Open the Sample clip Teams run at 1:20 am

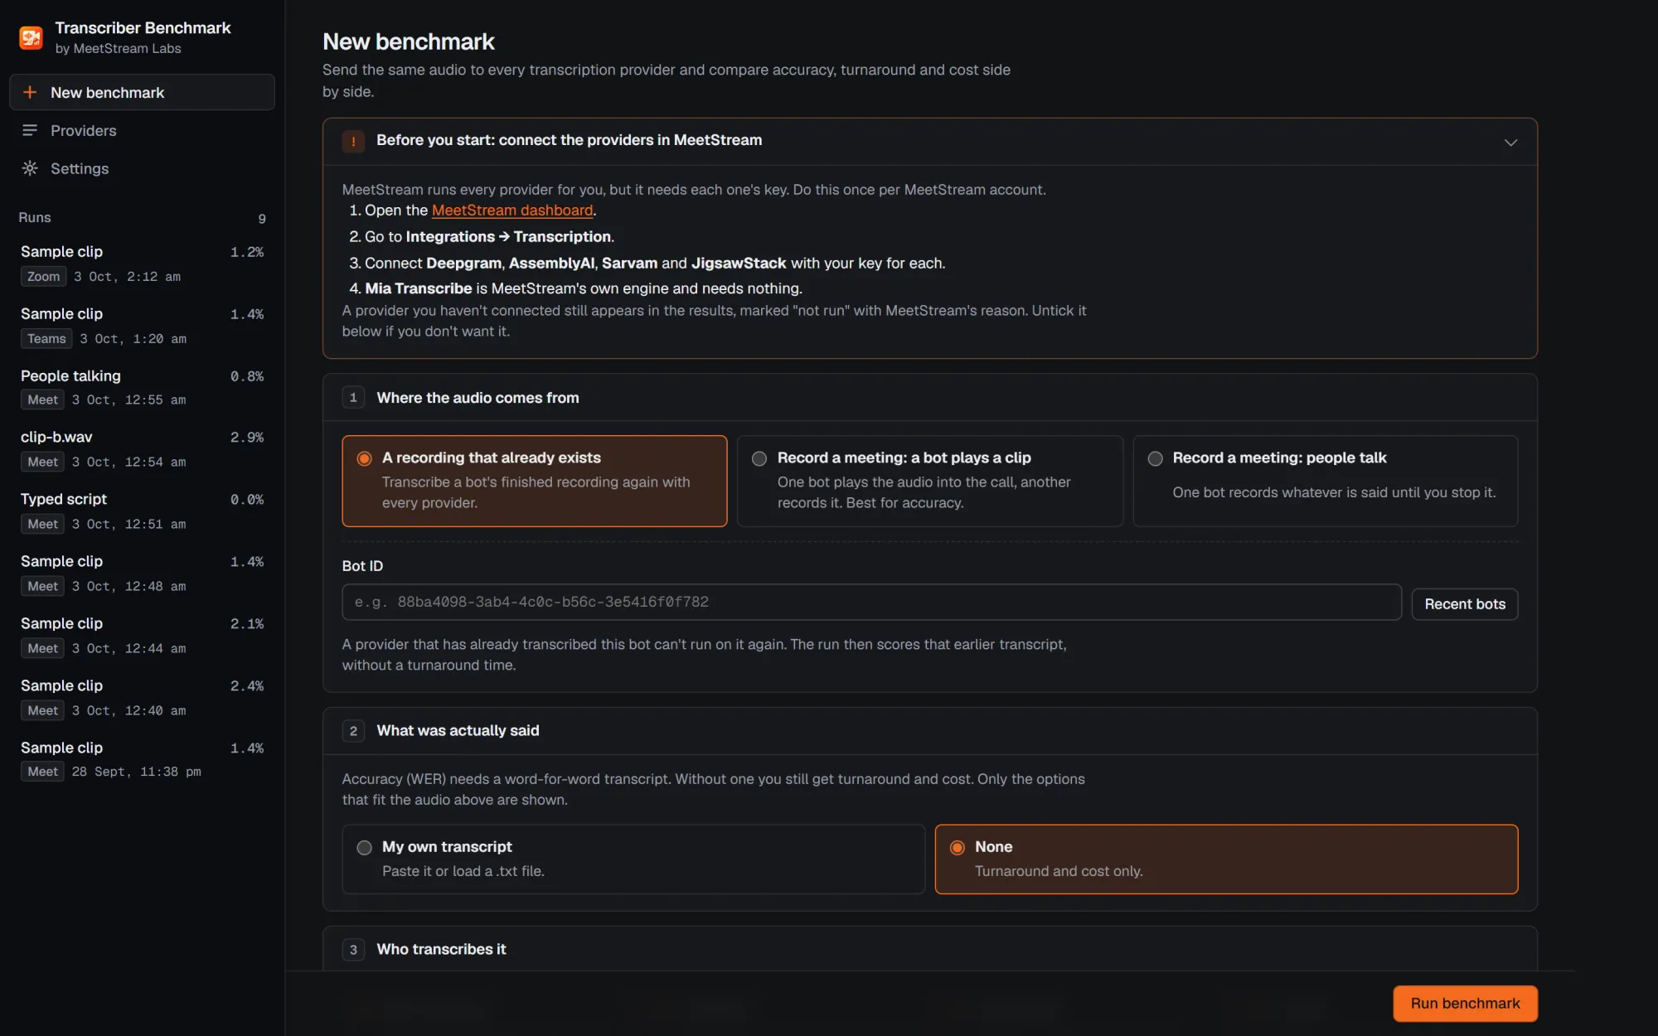(x=142, y=326)
